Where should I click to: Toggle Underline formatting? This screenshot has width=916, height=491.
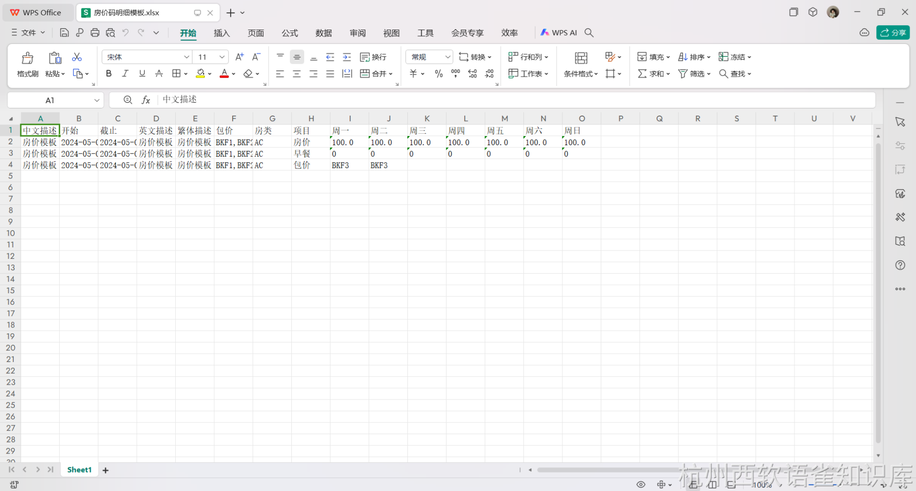click(x=142, y=74)
